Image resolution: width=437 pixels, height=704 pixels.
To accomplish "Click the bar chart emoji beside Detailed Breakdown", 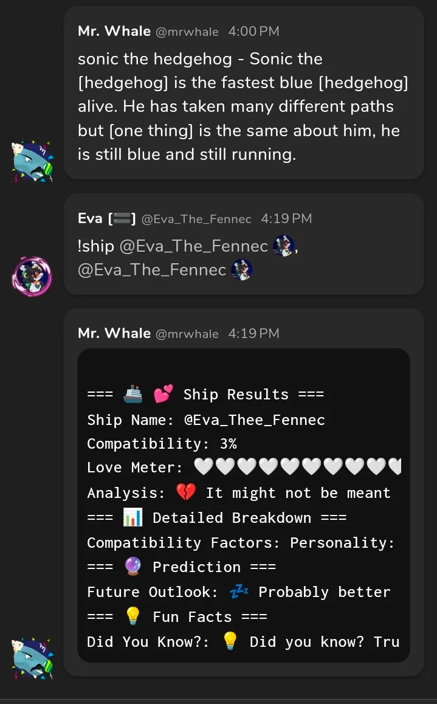I will click(x=132, y=518).
